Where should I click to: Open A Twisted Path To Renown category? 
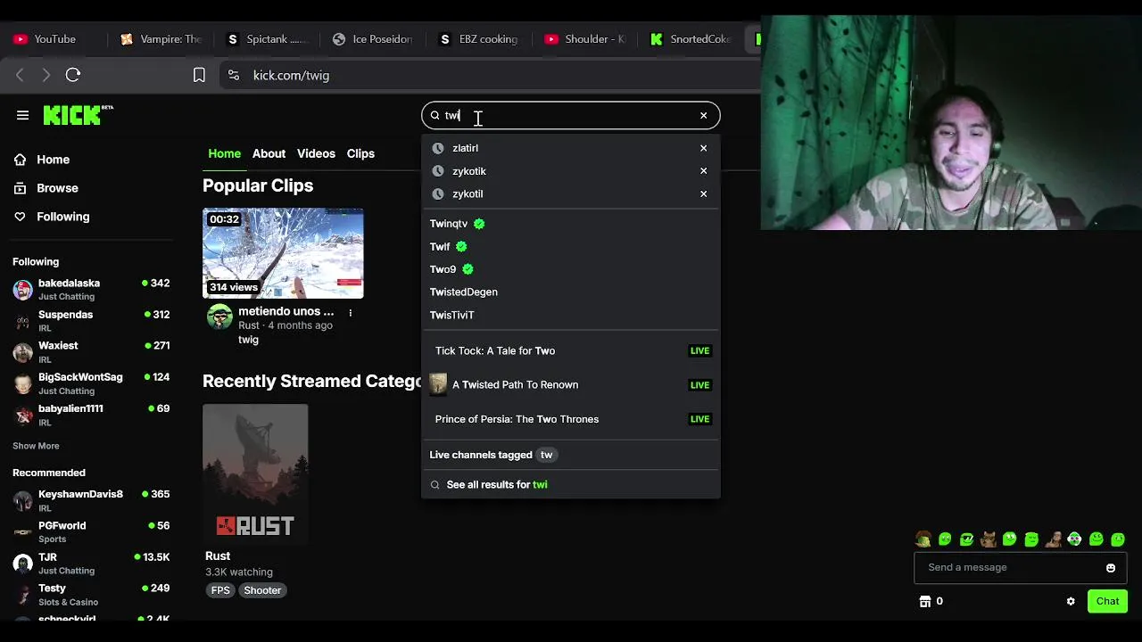tap(571, 384)
